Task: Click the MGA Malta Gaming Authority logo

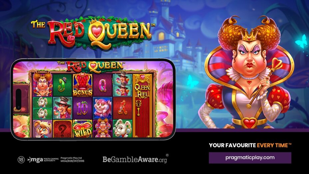Action: (x=43, y=159)
